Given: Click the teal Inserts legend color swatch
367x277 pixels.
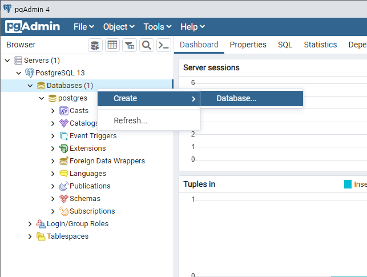Looking at the screenshot, I should coord(348,184).
